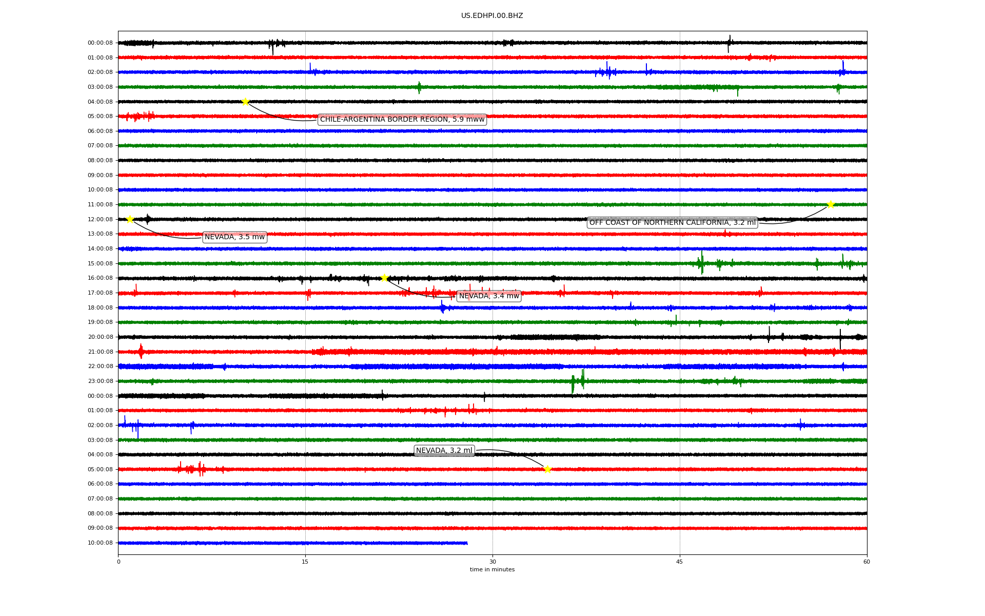This screenshot has width=985, height=616.
Task: Click the end of the final blue trace
Action: [x=466, y=543]
